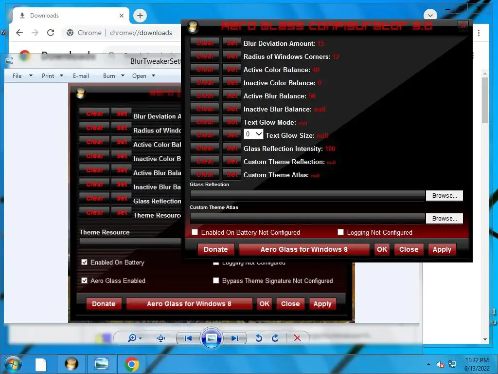Click Photo Viewer window title icon
Image resolution: width=498 pixels, height=374 pixels.
tap(9, 61)
